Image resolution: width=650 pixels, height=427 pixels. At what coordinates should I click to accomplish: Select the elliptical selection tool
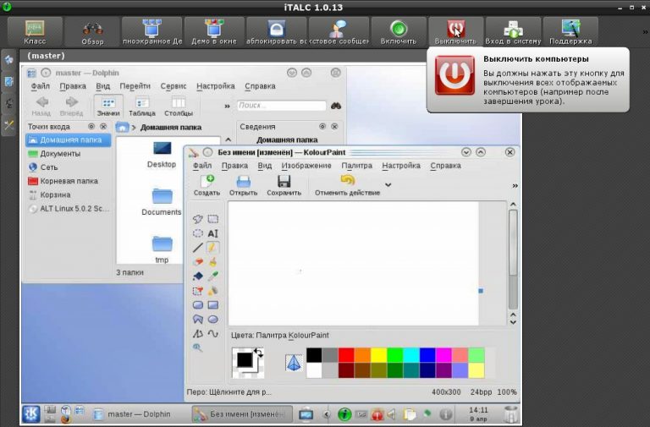pos(198,233)
